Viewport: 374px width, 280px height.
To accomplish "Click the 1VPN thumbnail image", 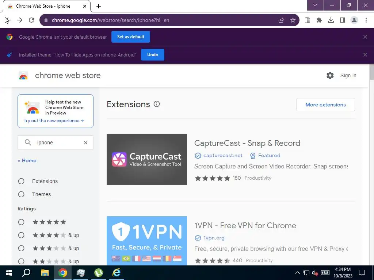I will click(x=147, y=241).
